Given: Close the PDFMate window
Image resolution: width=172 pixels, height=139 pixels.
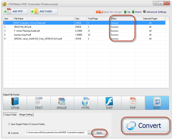Looking at the screenshot, I should coord(167,3).
